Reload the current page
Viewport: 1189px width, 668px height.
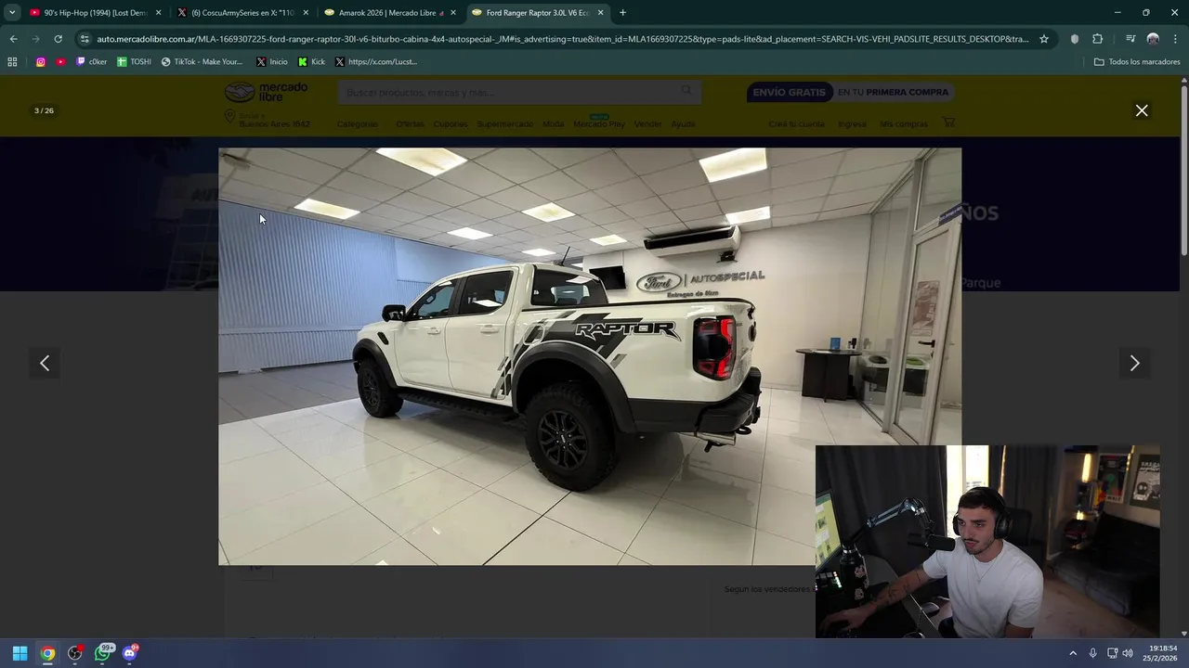pyautogui.click(x=58, y=39)
